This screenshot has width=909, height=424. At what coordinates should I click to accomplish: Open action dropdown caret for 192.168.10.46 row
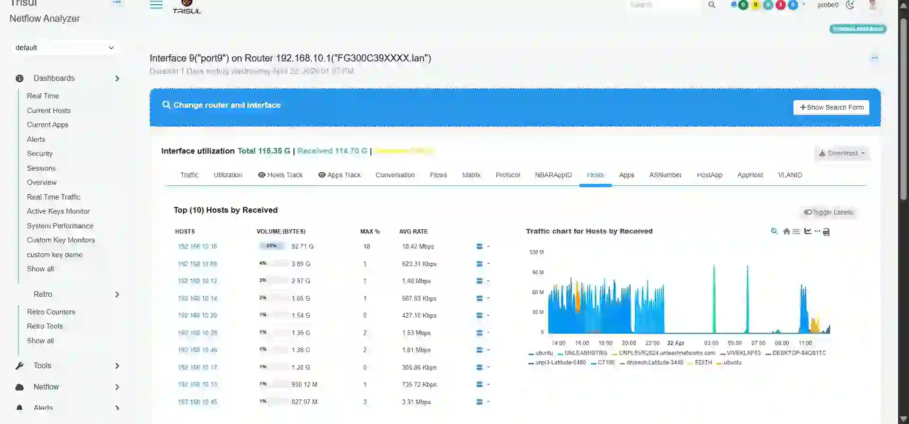488,350
